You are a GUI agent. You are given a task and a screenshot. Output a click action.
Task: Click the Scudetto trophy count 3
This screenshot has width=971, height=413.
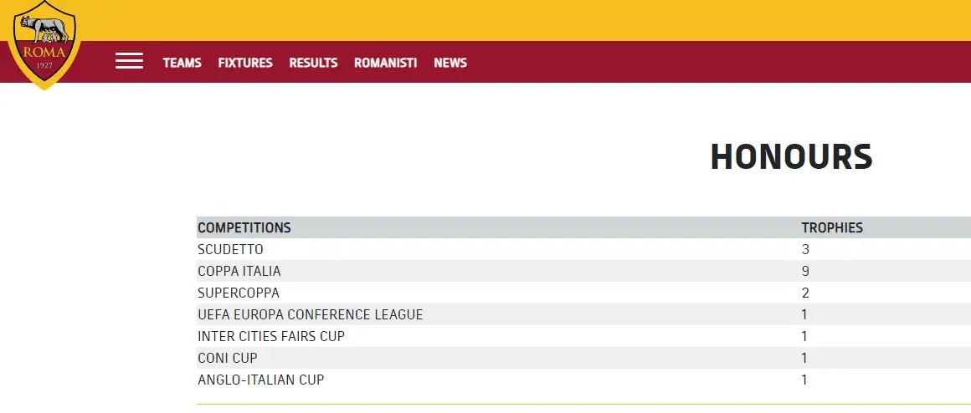805,249
